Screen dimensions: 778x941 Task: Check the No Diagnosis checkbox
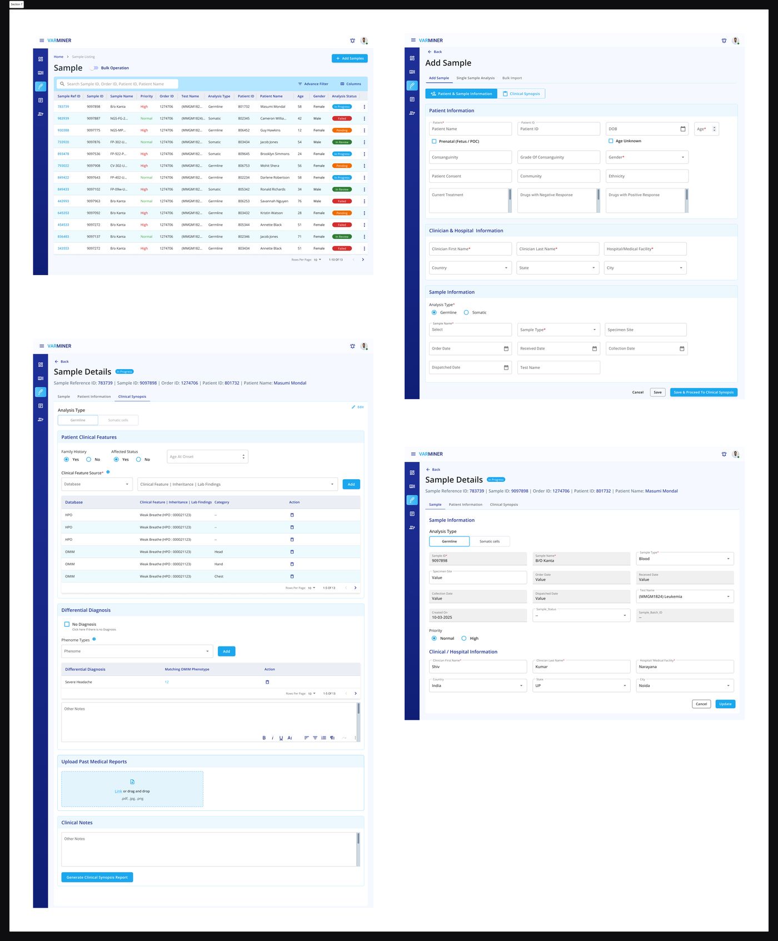pyautogui.click(x=67, y=624)
